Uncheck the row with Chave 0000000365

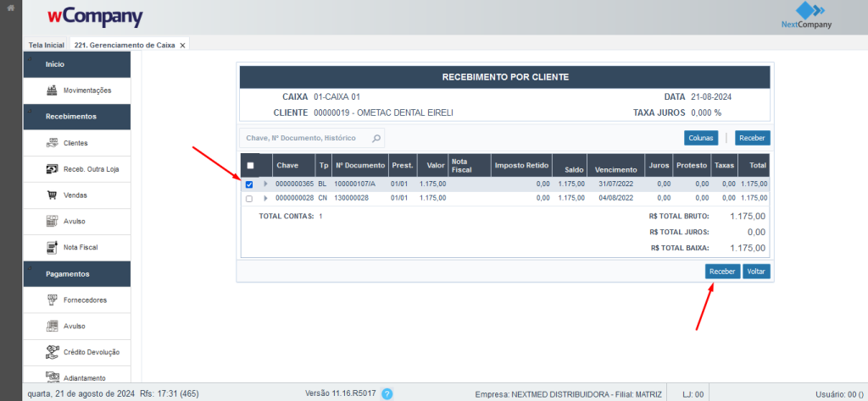[249, 184]
